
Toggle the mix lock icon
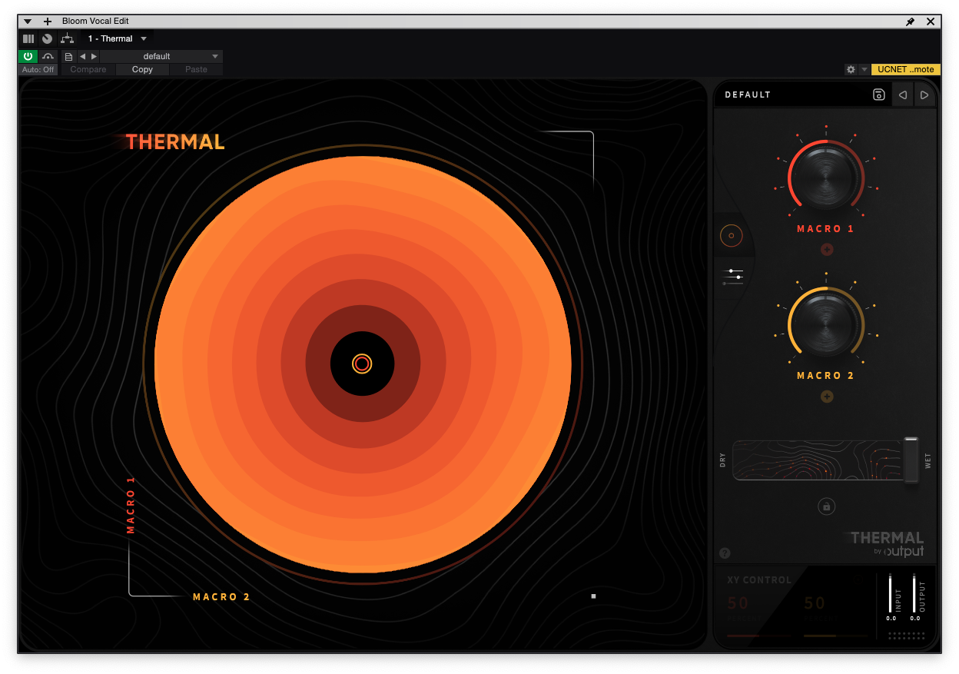coord(827,506)
